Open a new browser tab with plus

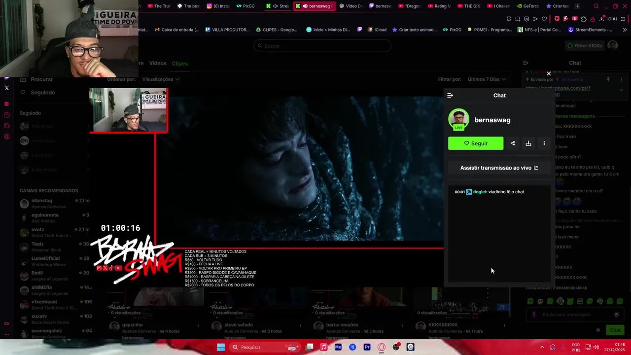(577, 6)
